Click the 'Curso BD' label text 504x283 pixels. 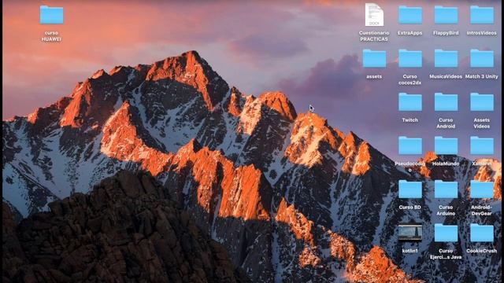410,208
